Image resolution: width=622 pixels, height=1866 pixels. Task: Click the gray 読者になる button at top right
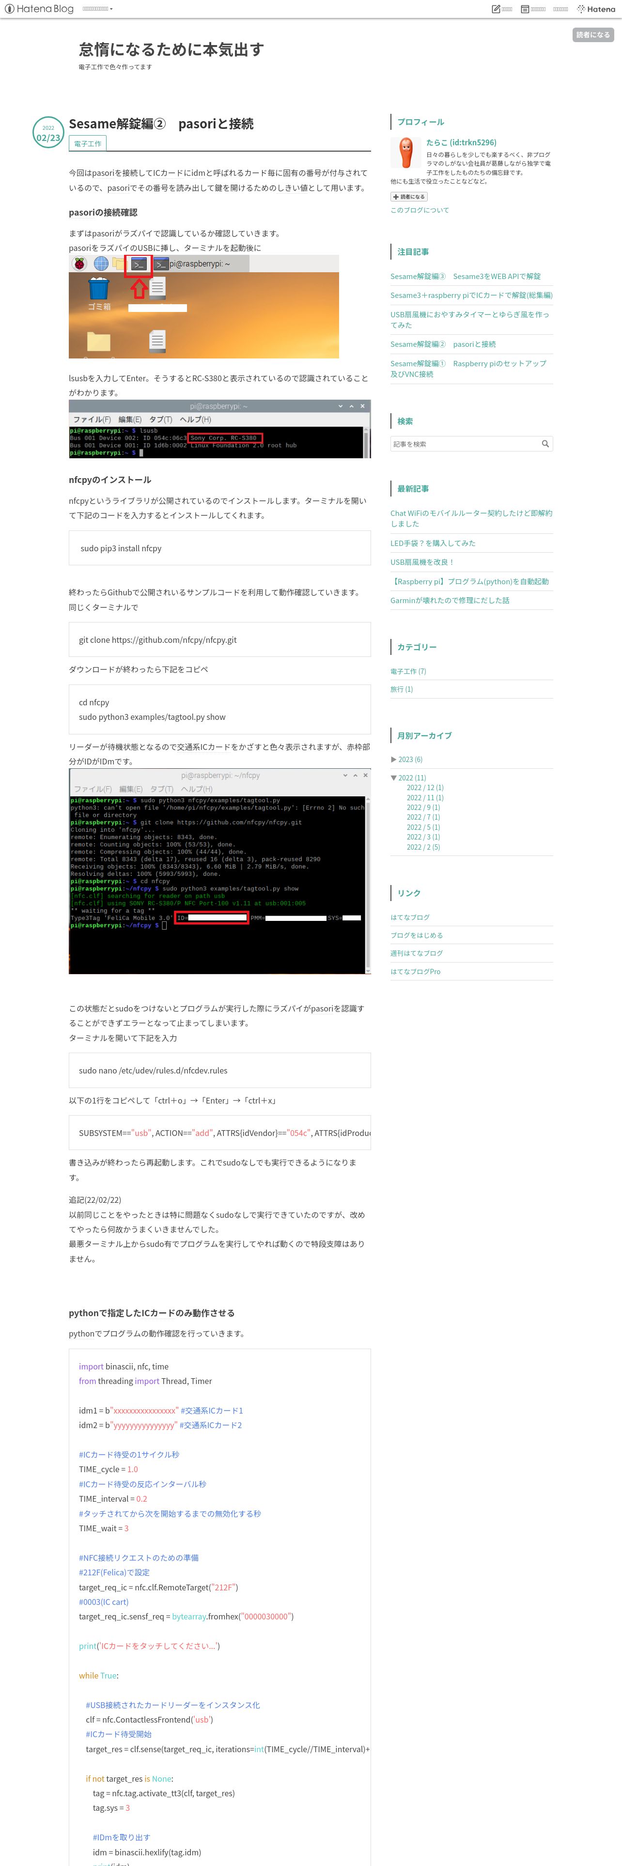592,35
